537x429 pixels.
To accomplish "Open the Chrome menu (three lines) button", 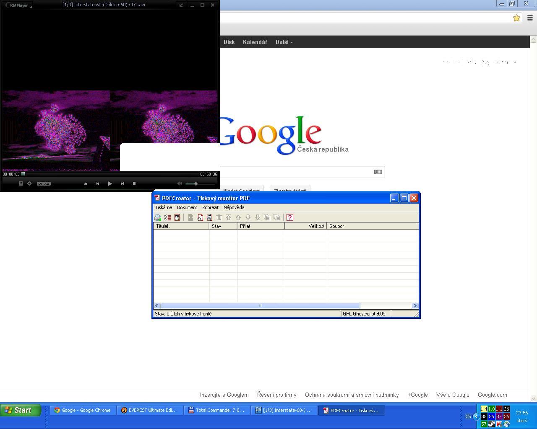I will point(530,18).
